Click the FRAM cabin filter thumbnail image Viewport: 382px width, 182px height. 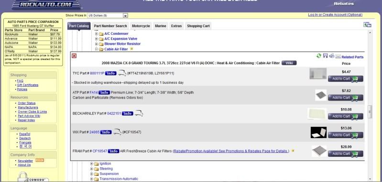[319, 151]
